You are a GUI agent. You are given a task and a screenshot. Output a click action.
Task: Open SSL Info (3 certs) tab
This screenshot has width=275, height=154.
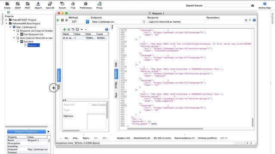[162, 138]
